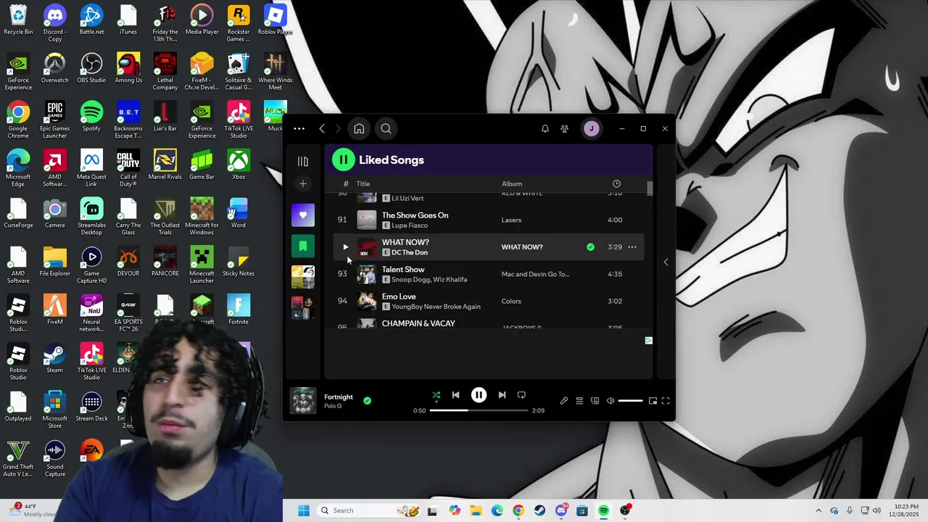Open more options for WHAT NOW?
Image resolution: width=928 pixels, height=522 pixels.
[632, 247]
